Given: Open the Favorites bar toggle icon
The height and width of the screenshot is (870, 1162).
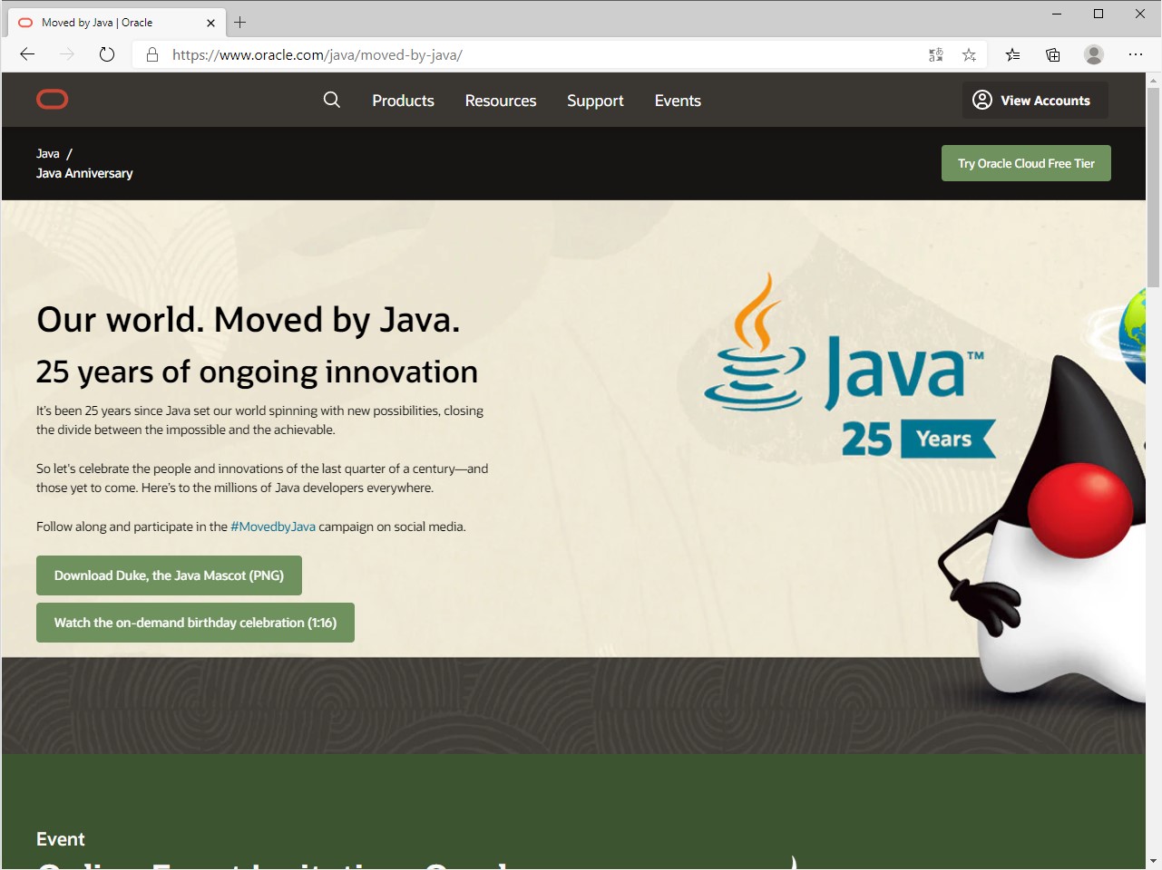Looking at the screenshot, I should point(1012,54).
